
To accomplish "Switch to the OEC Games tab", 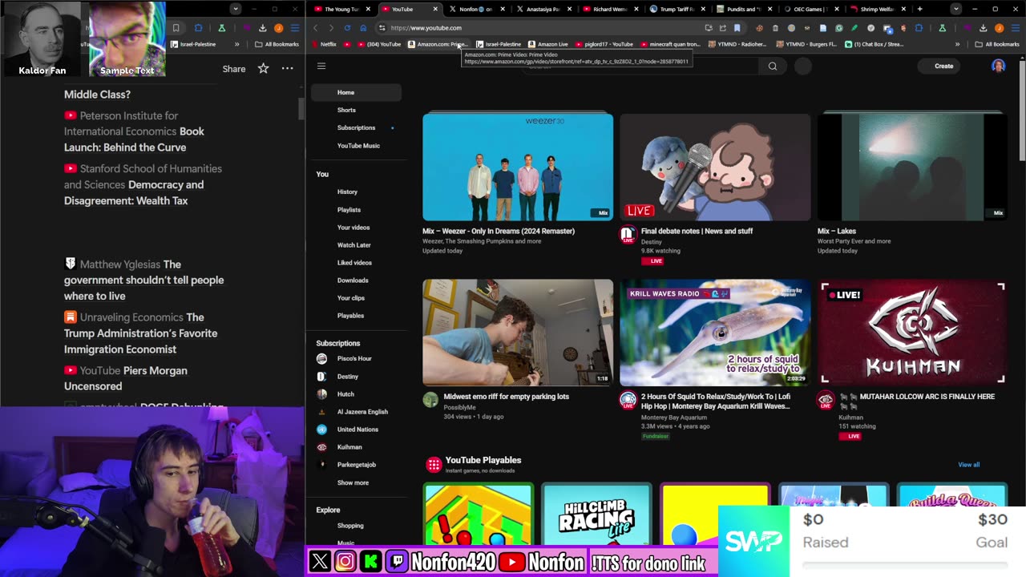I will pyautogui.click(x=810, y=9).
